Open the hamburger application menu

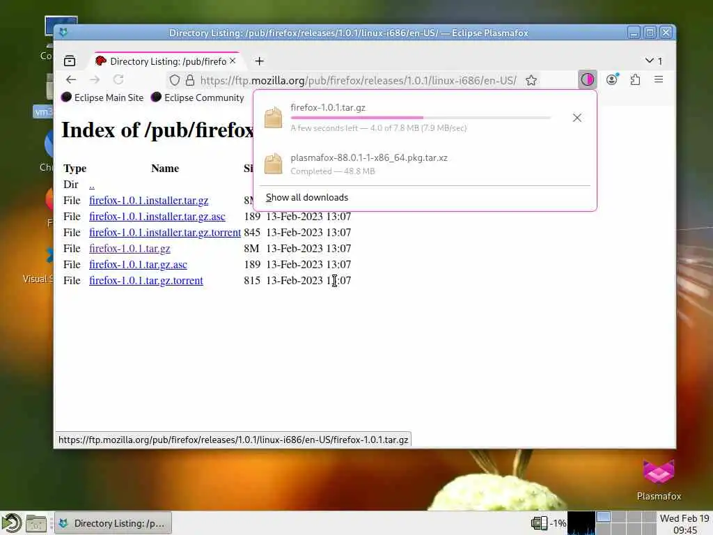point(659,80)
